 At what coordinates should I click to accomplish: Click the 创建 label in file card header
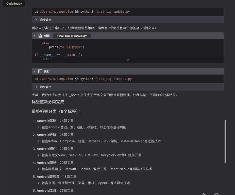[x=47, y=36]
